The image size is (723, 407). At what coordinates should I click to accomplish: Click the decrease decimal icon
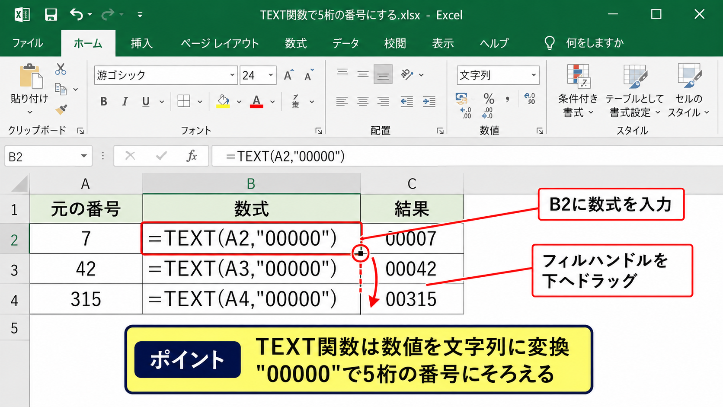coord(487,114)
